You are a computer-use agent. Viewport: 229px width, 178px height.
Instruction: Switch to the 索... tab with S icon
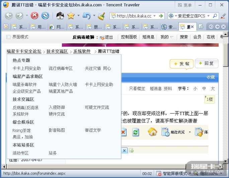point(169,27)
